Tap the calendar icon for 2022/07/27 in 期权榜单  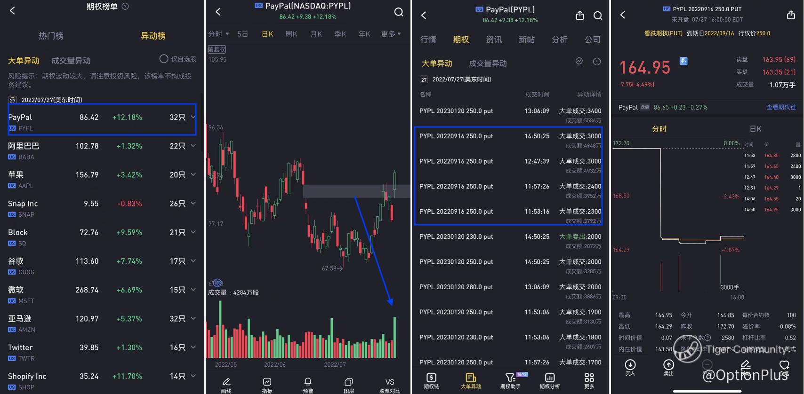pyautogui.click(x=13, y=100)
